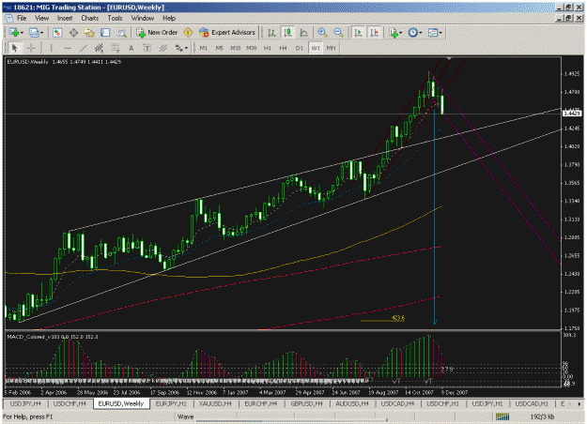Select the Andrews Pitchfork diagonal lines tool
The height and width of the screenshot is (424, 587).
(x=162, y=48)
